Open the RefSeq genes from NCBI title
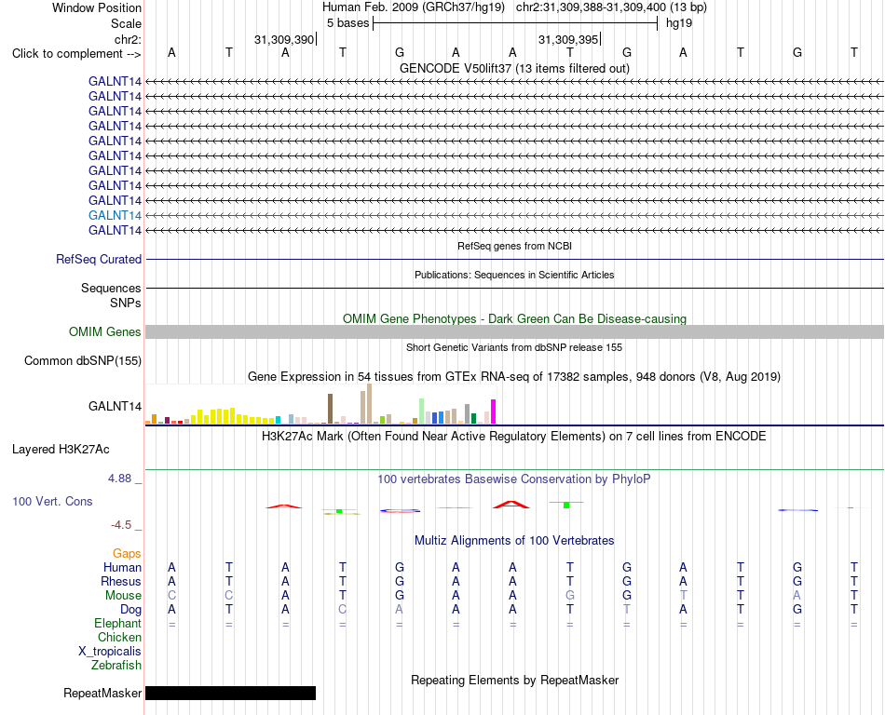885x715 pixels. (x=514, y=246)
